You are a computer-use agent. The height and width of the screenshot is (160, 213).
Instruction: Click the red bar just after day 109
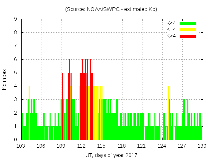(63, 107)
